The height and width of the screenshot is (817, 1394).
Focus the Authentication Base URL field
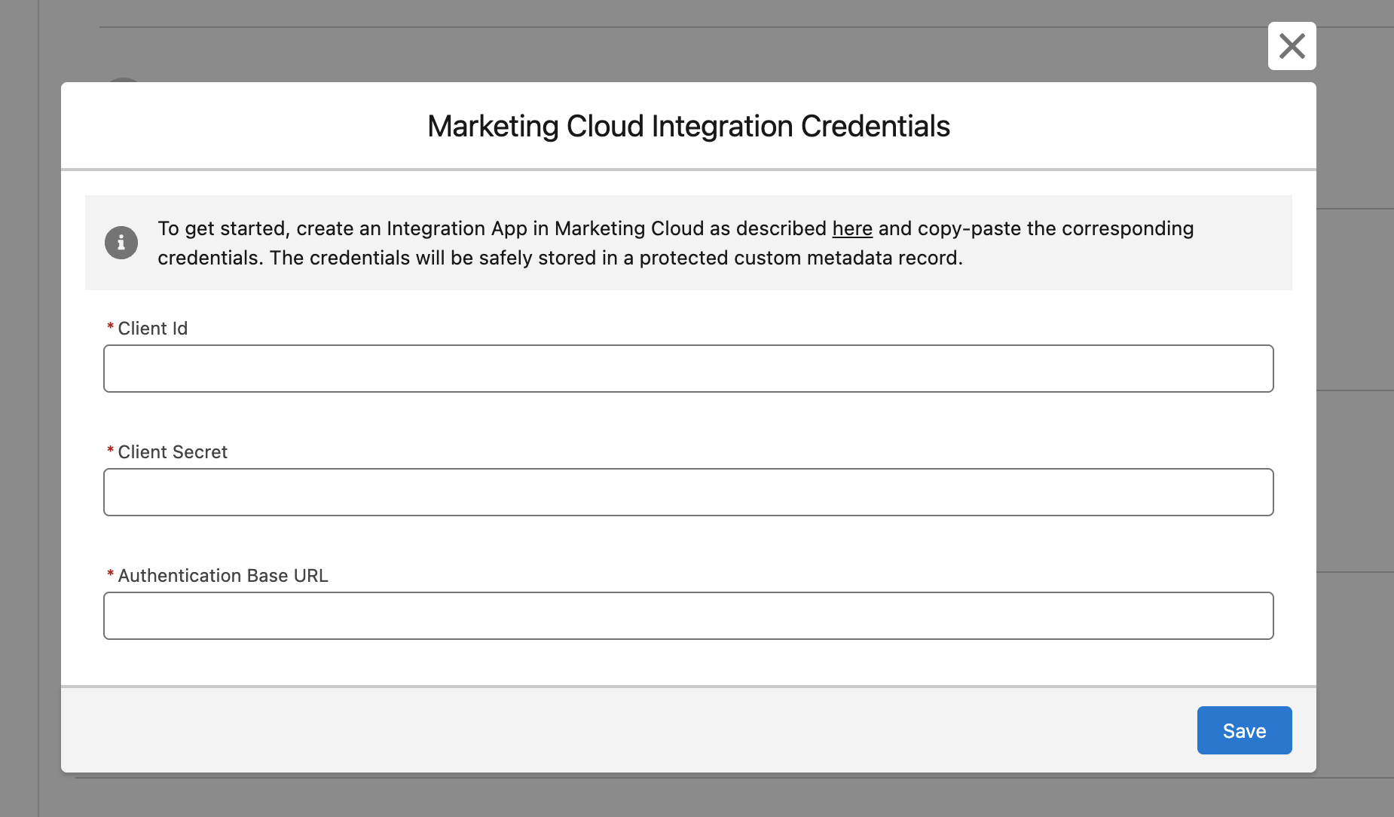point(689,616)
